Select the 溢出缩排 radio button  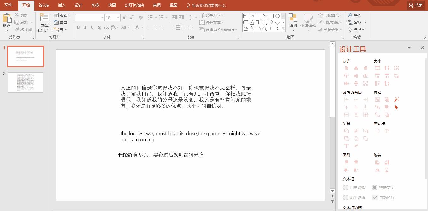pos(346,197)
